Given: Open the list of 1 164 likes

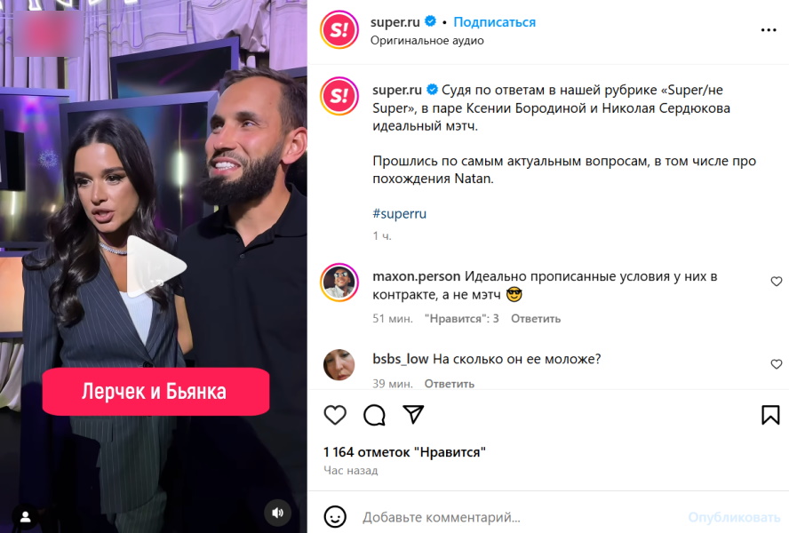Looking at the screenshot, I should point(404,452).
